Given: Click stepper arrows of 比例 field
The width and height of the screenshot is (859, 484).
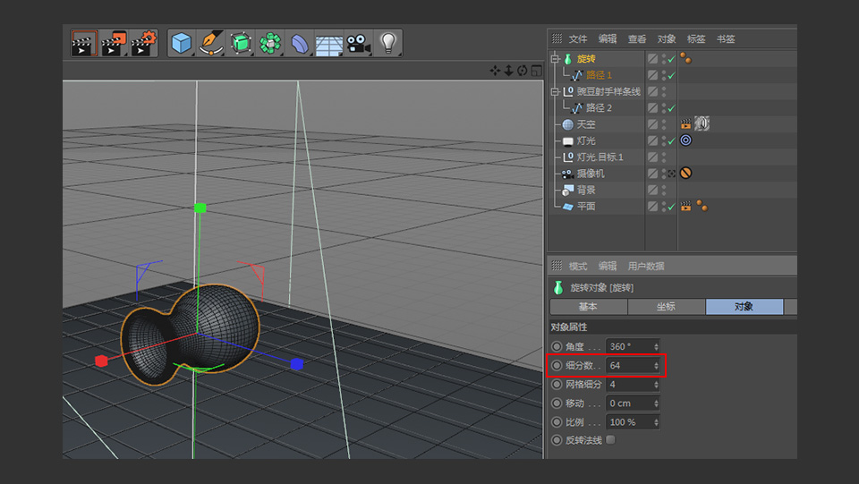Looking at the screenshot, I should coord(656,422).
